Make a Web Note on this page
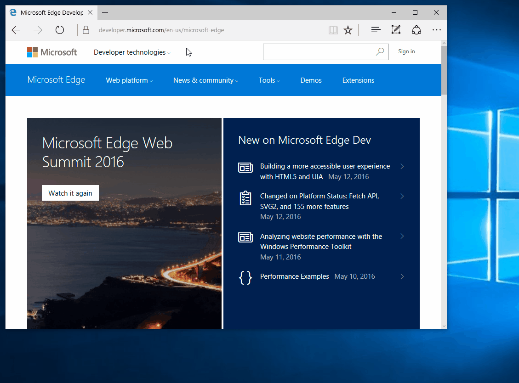The height and width of the screenshot is (383, 519). pos(396,29)
